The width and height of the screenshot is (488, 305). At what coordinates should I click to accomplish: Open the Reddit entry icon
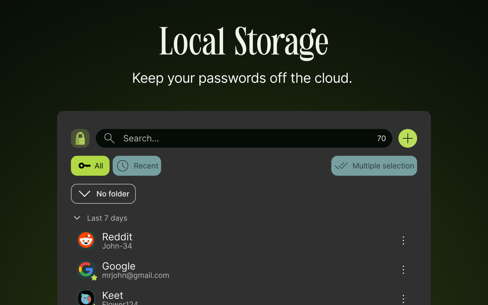(86, 240)
